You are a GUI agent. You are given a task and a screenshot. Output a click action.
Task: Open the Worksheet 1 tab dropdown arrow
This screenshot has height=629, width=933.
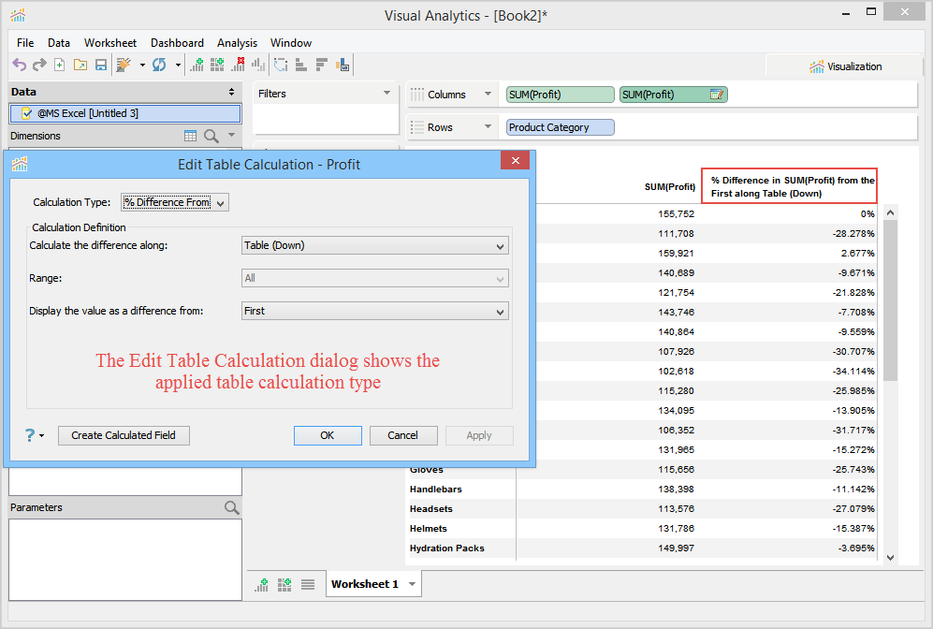point(412,584)
